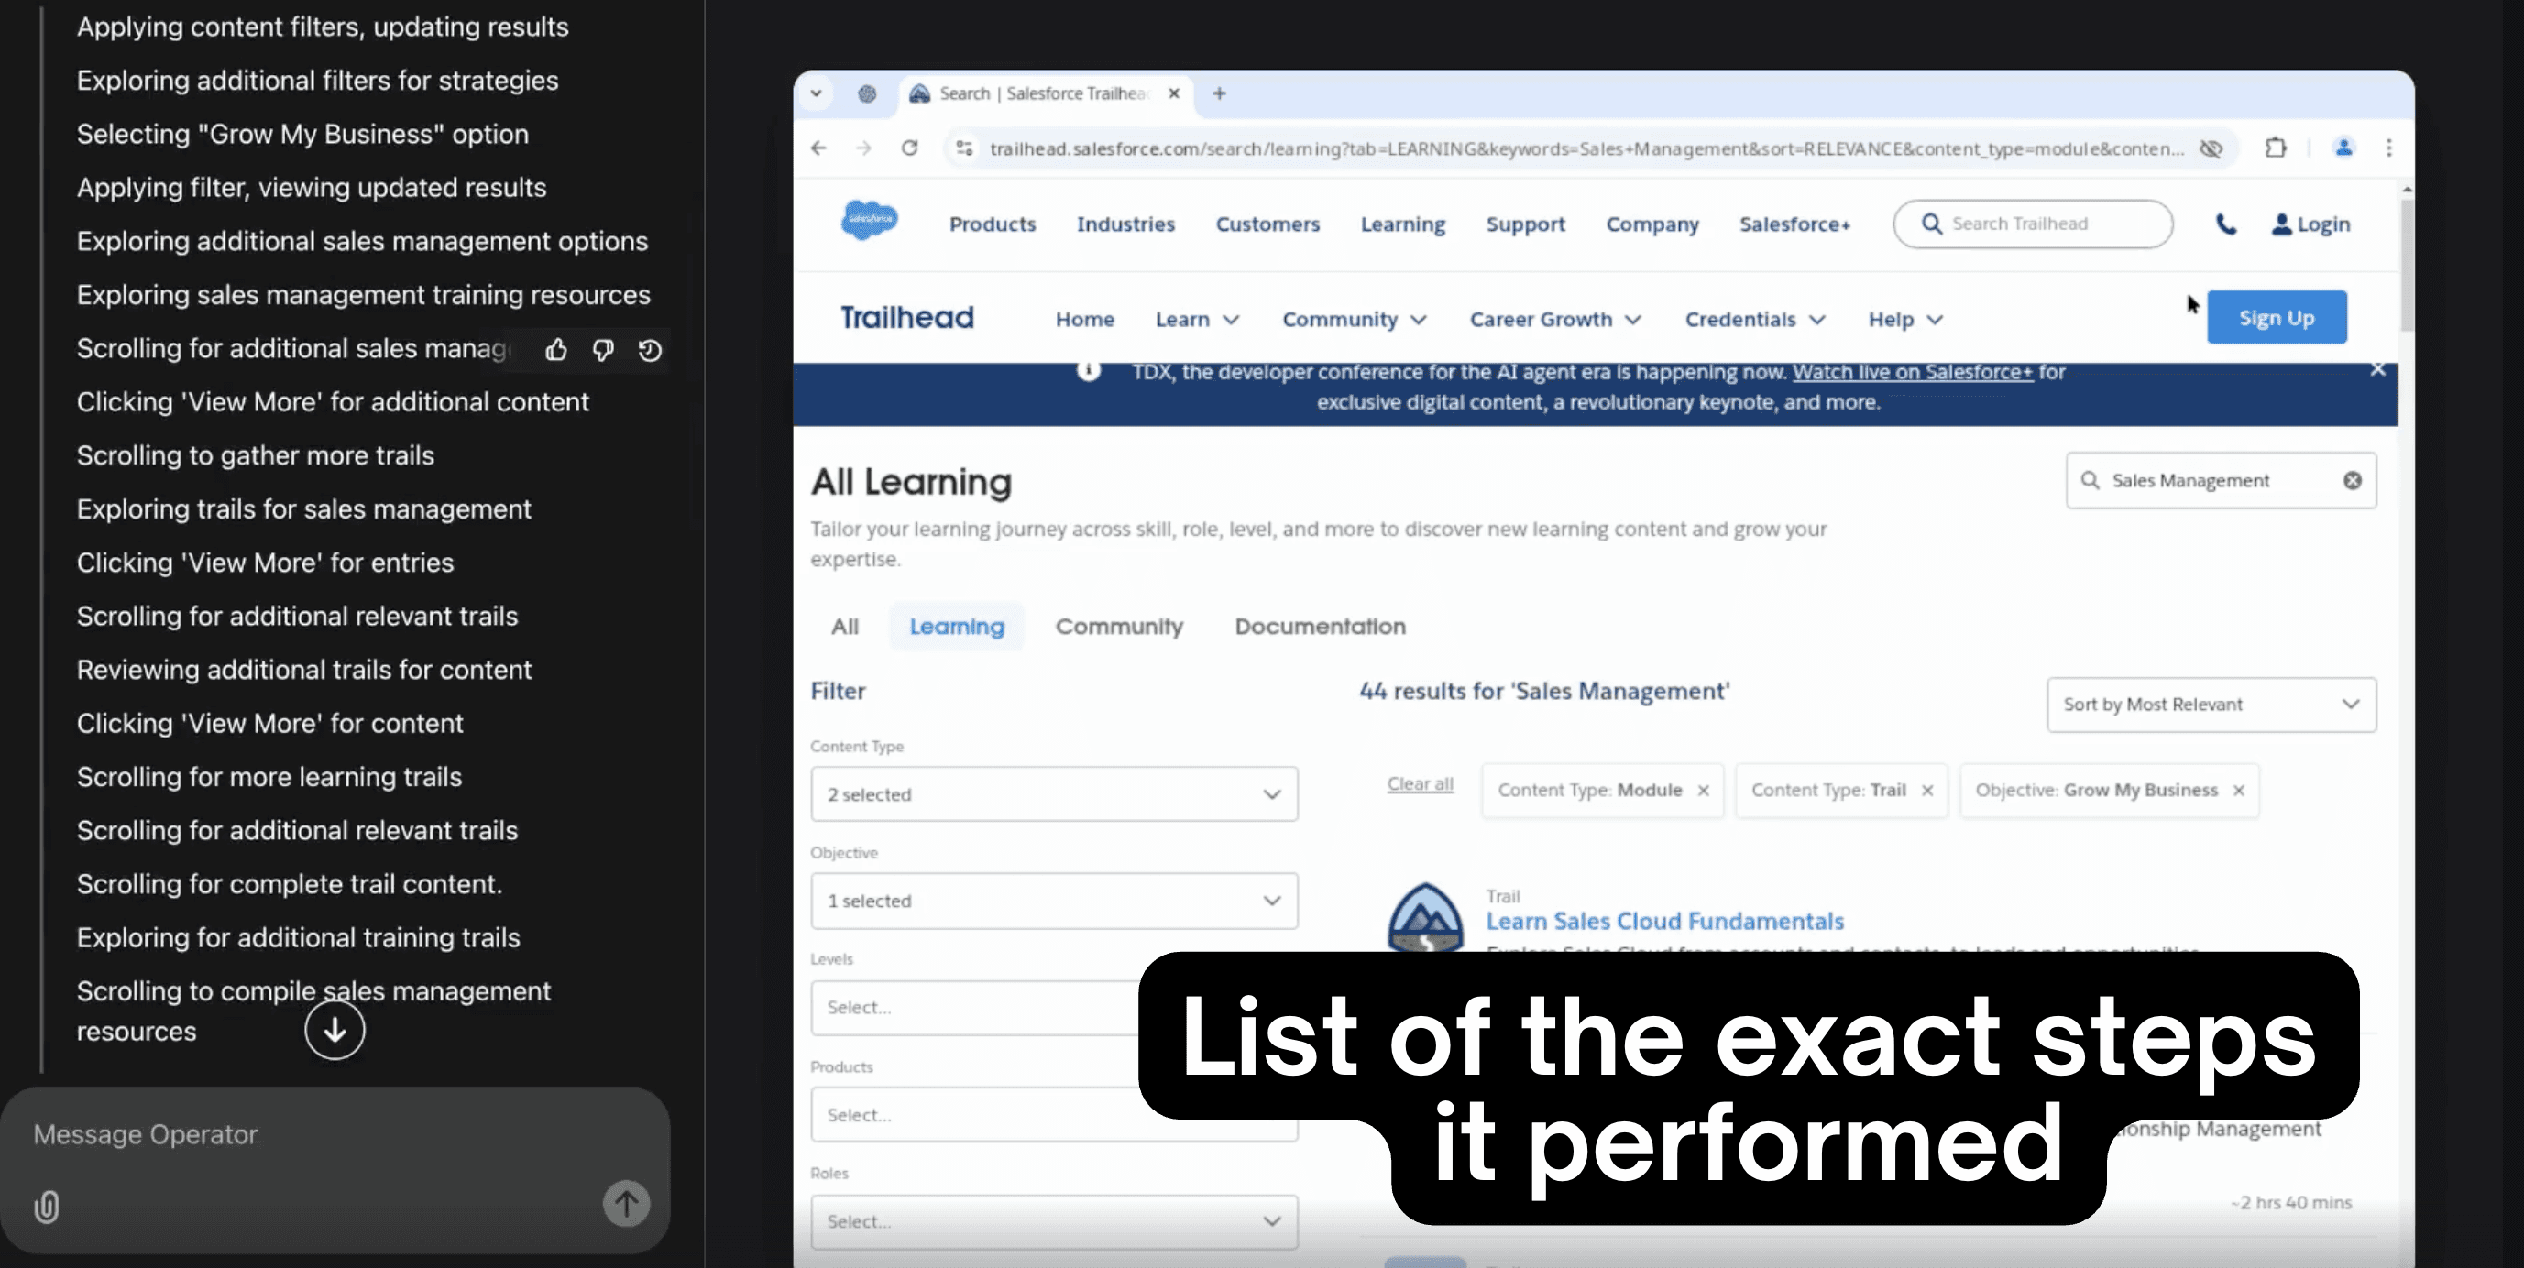
Task: Click the Message Operator input field
Action: (x=333, y=1134)
